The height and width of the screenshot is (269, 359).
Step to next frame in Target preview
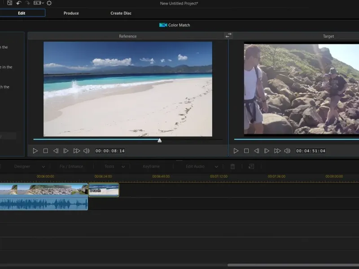click(267, 151)
